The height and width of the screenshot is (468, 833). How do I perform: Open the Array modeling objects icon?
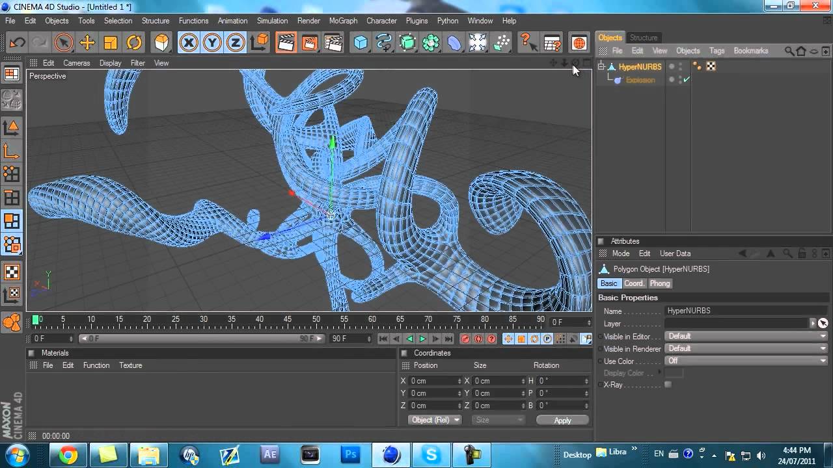click(431, 43)
